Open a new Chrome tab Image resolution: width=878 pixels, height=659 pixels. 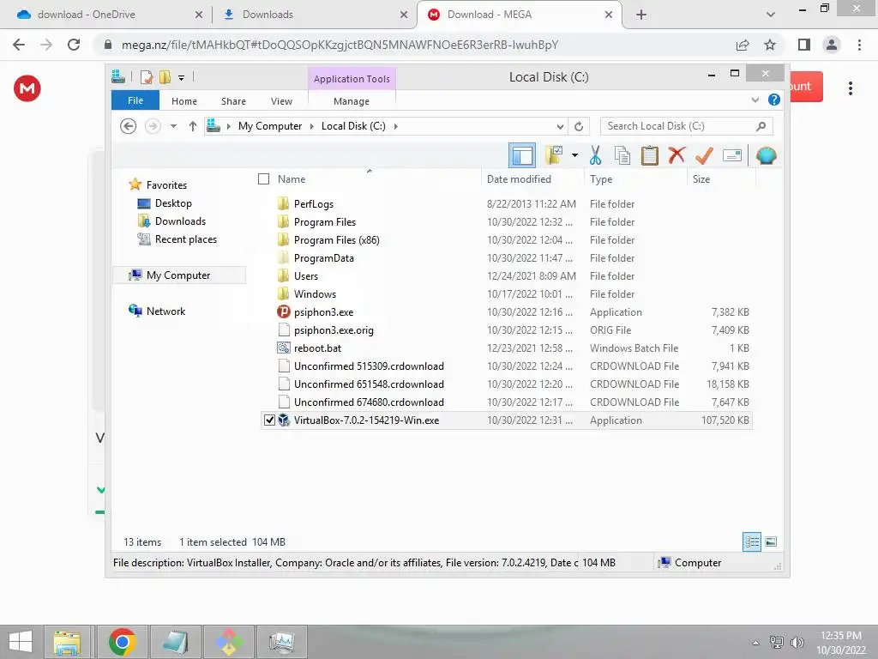coord(641,15)
